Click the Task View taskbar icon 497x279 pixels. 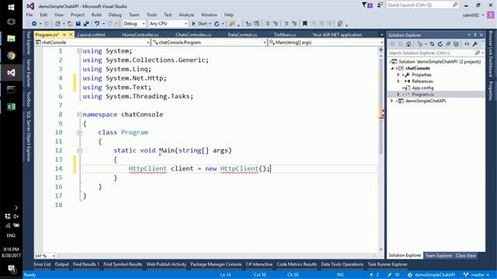[11, 22]
